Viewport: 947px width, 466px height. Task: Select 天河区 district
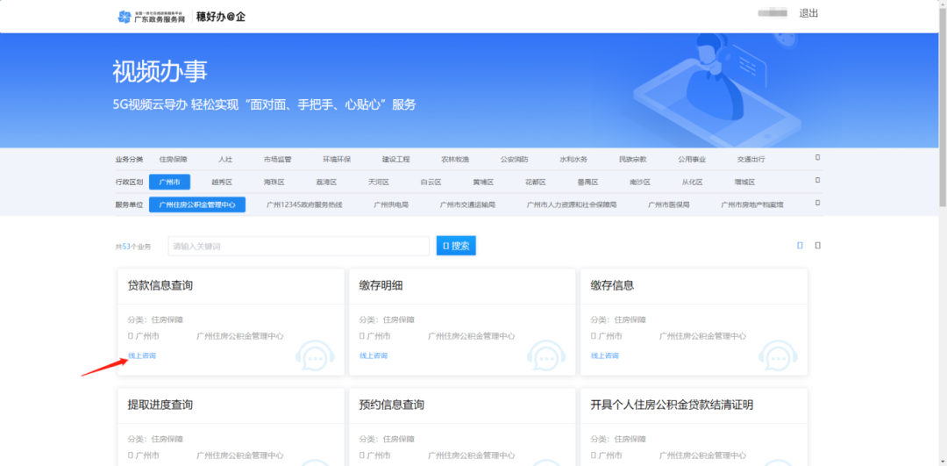point(379,182)
